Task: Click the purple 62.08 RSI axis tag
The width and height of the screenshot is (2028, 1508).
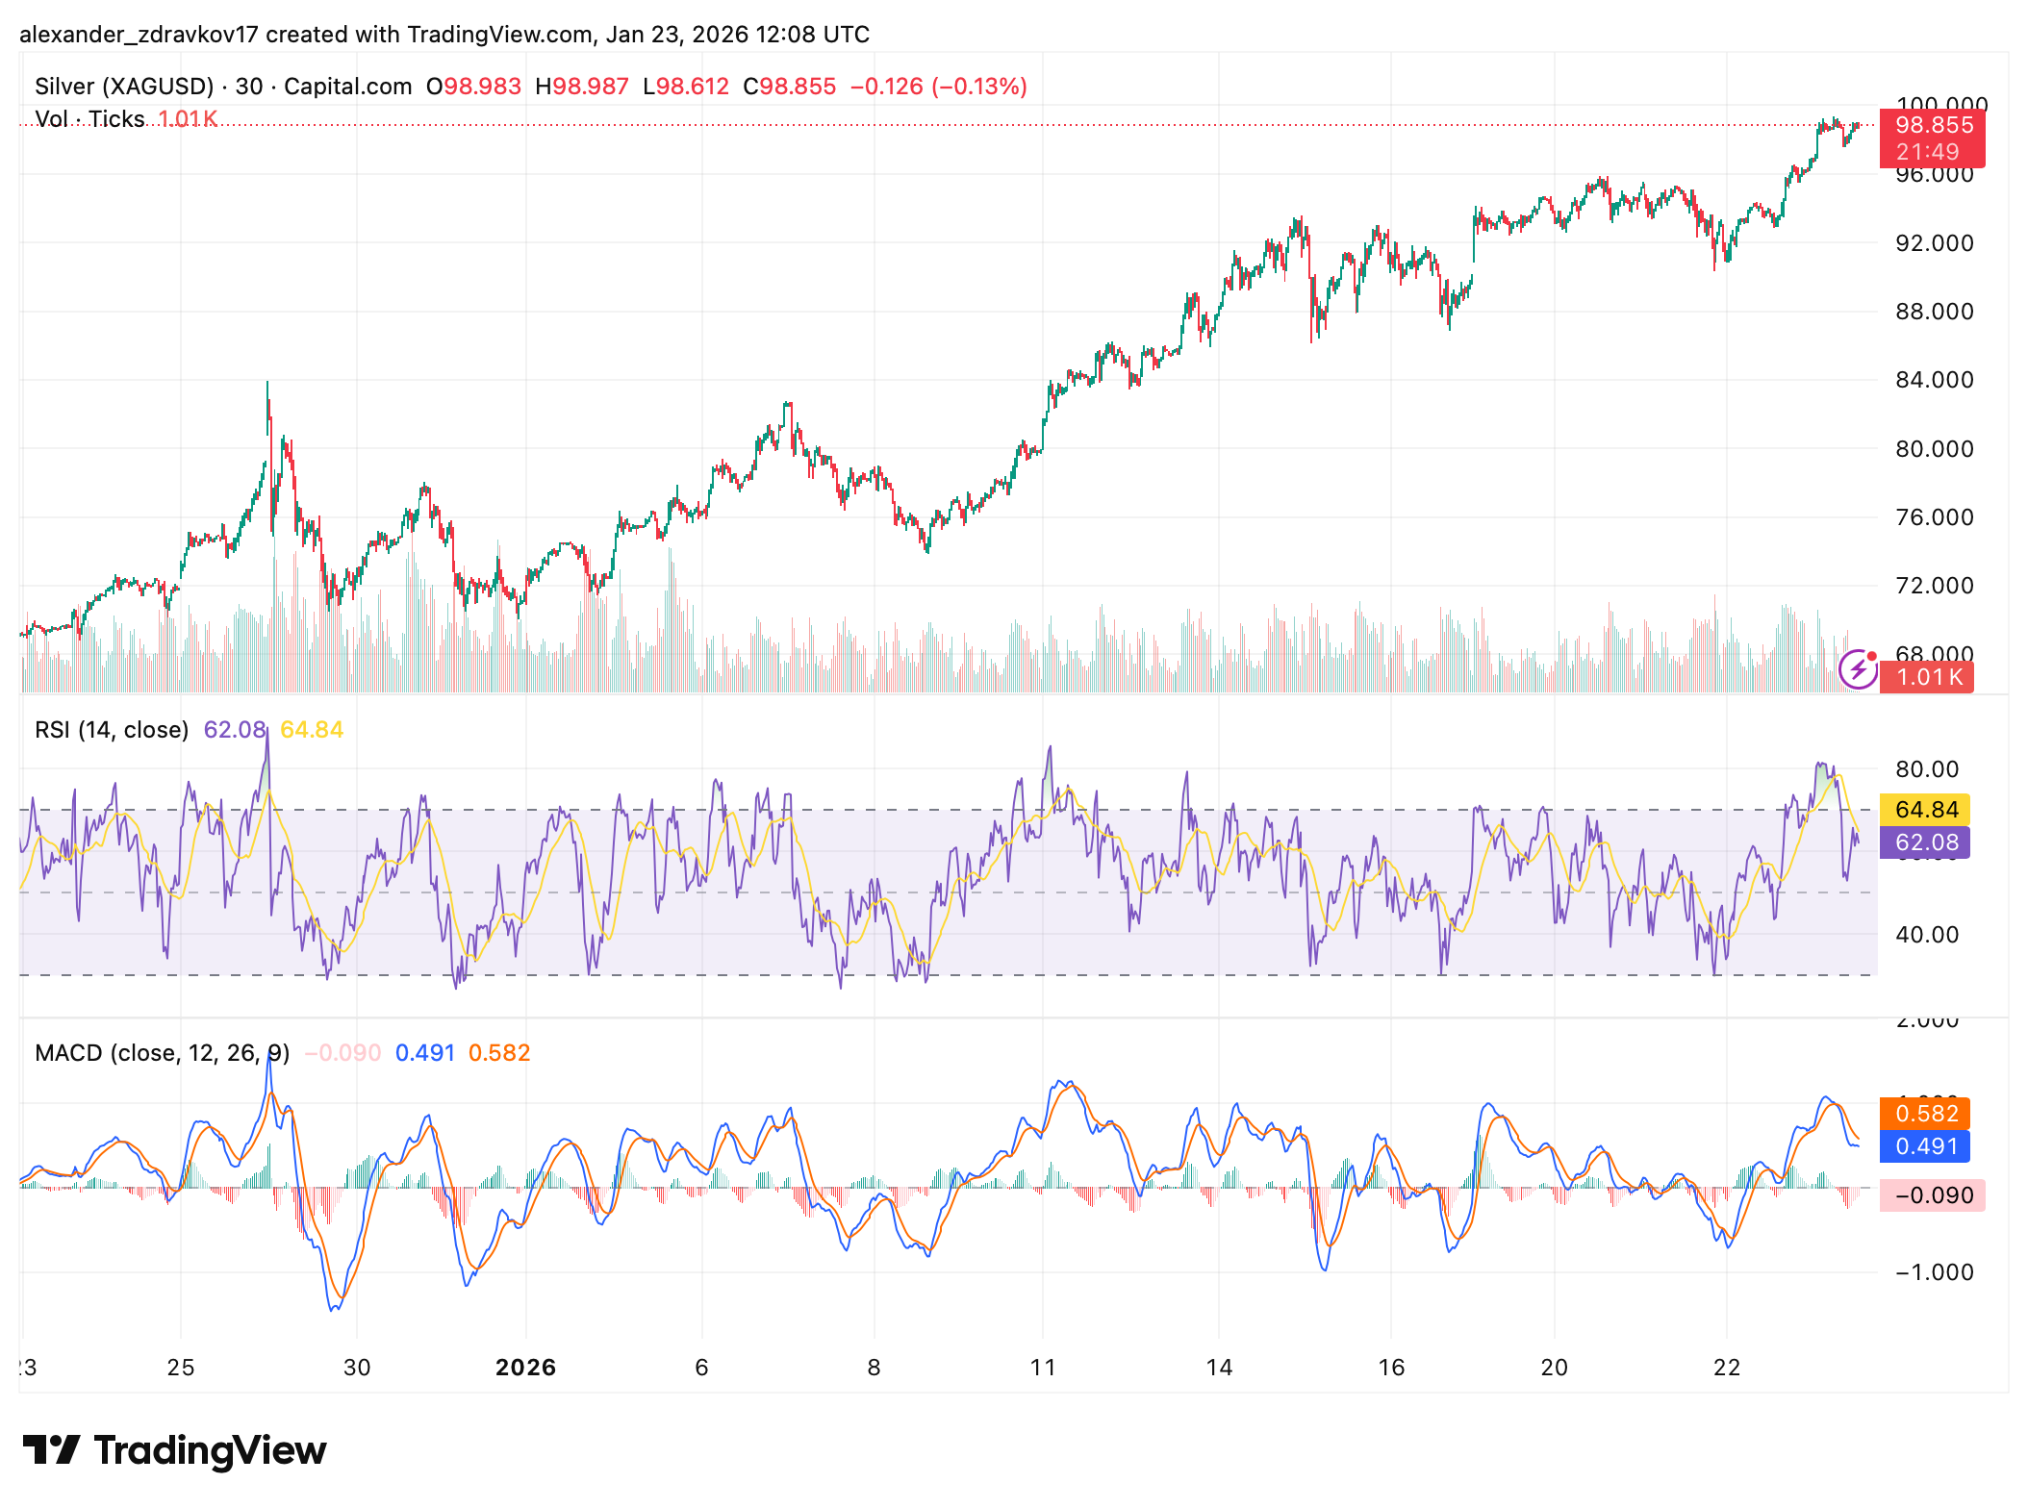Action: point(1925,842)
